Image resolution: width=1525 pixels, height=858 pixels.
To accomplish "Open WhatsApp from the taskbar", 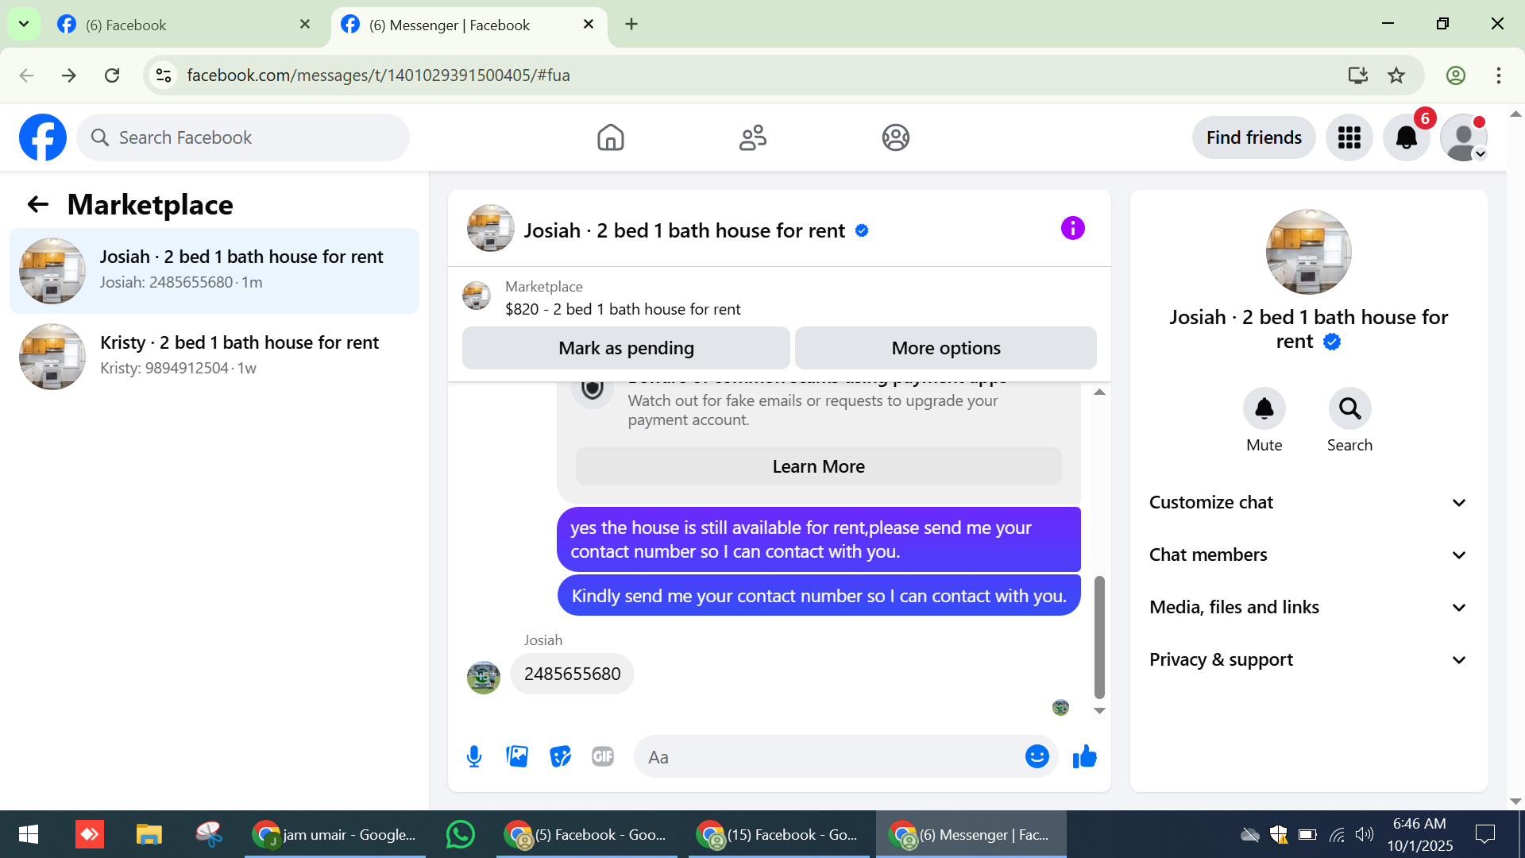I will 461,834.
